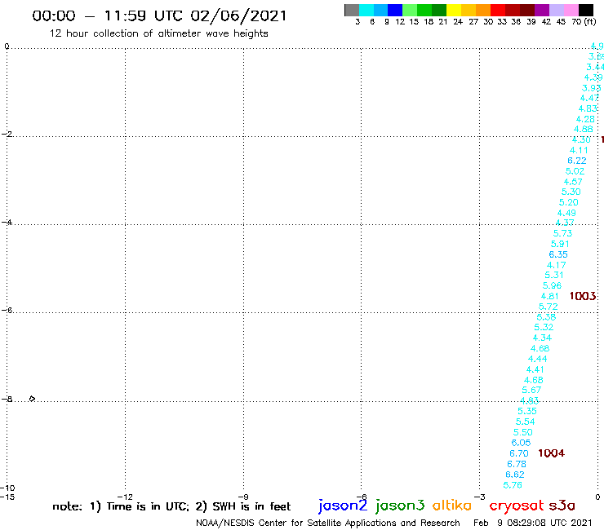Select the 4.41 reading
Image resolution: width=604 pixels, height=530 pixels.
coord(535,369)
